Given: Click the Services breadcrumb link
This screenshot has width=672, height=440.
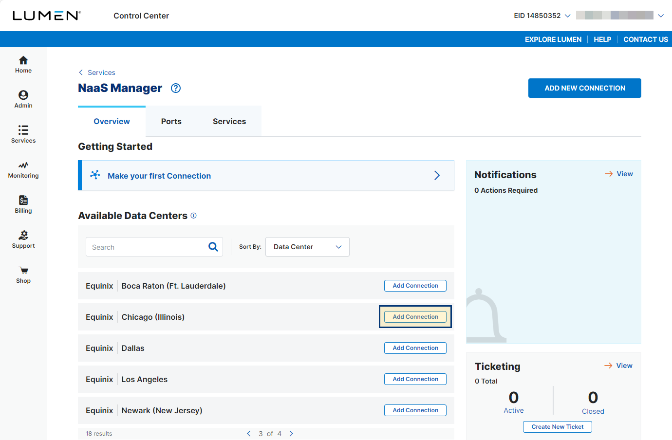Looking at the screenshot, I should (x=101, y=73).
